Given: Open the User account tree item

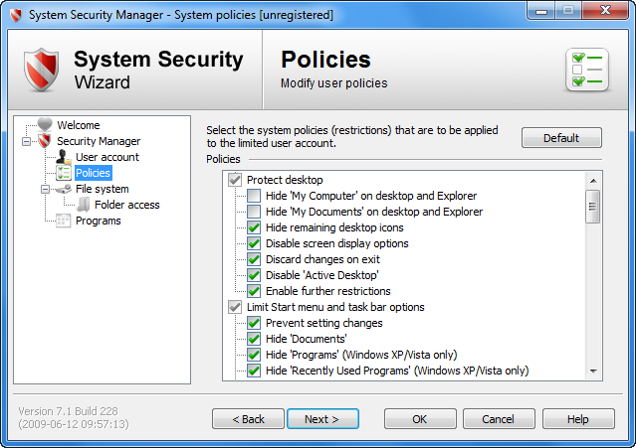Looking at the screenshot, I should 107,157.
